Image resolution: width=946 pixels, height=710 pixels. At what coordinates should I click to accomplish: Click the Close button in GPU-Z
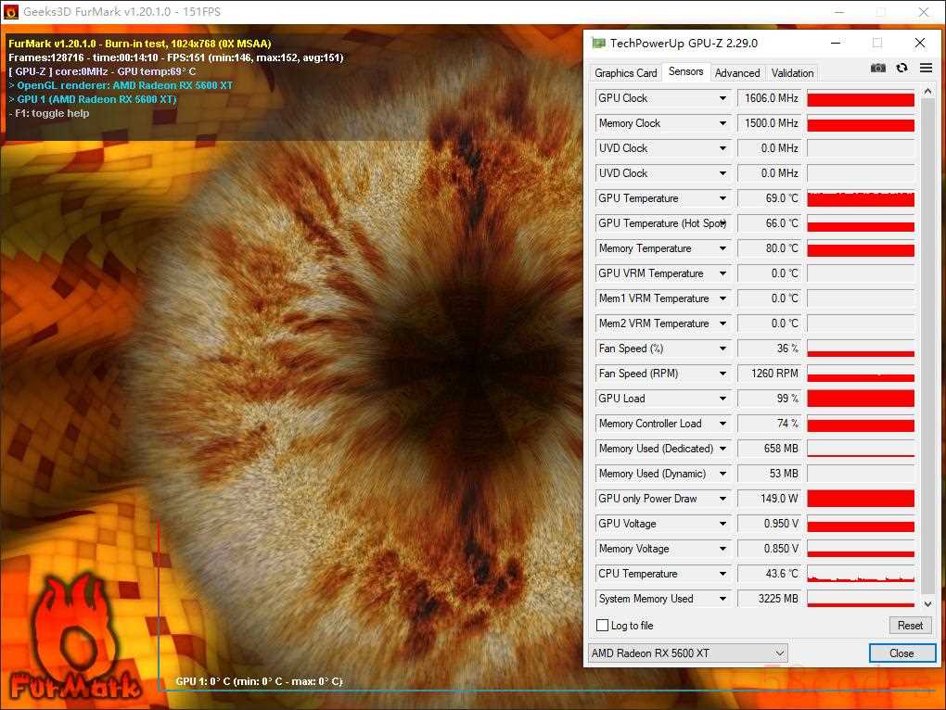point(902,653)
